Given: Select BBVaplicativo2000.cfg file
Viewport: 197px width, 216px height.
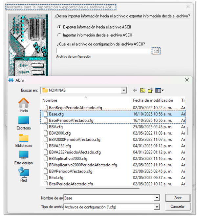Looking at the screenshot, I should coord(68,159).
